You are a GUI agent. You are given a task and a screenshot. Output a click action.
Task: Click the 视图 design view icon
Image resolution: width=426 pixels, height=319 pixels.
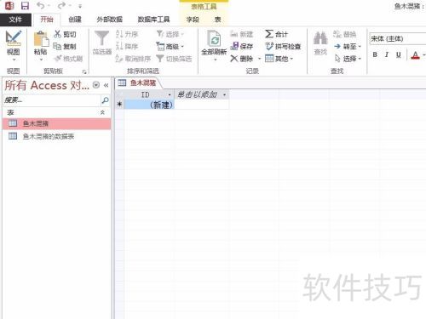pos(14,38)
